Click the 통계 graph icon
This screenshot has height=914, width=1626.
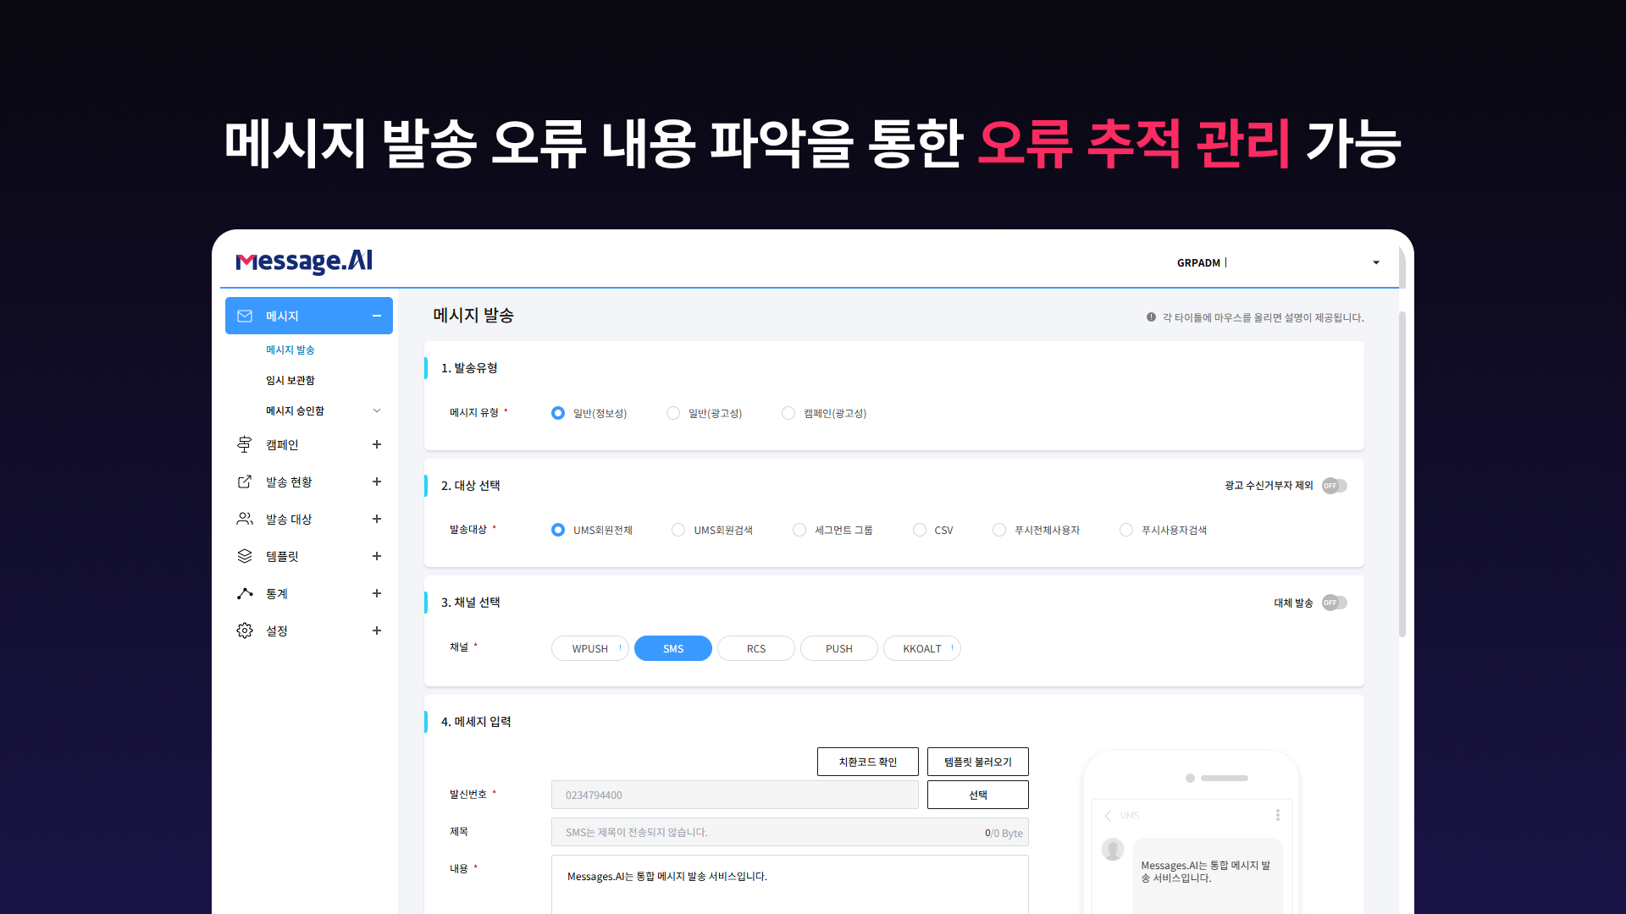[x=245, y=593]
